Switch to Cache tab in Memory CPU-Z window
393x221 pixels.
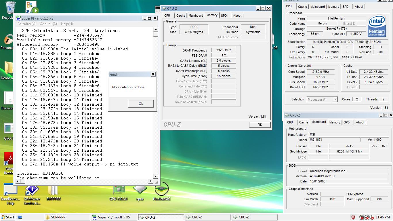tap(181, 16)
